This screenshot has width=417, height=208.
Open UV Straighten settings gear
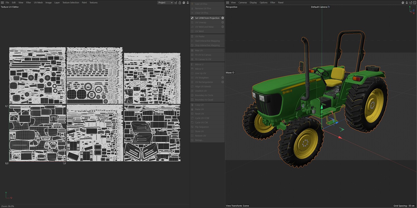(x=222, y=78)
